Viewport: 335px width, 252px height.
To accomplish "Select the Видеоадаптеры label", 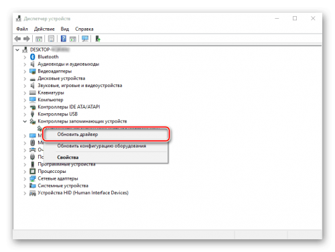I will pyautogui.click(x=55, y=71).
